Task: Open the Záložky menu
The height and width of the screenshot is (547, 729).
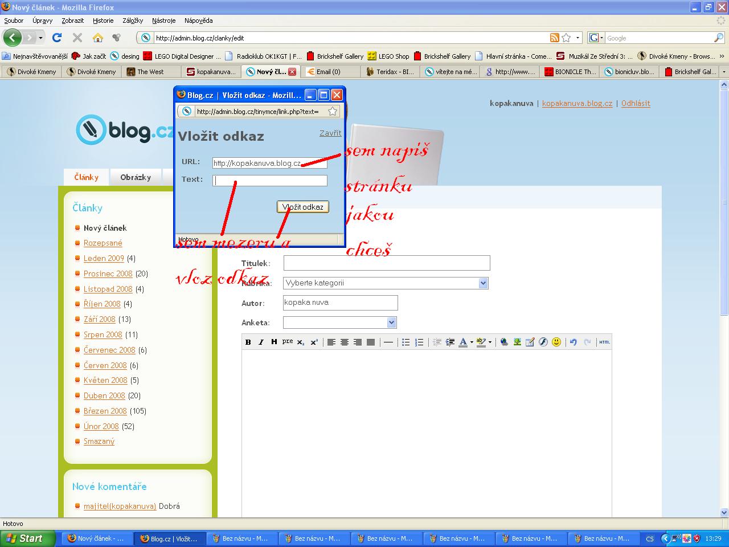Action: click(x=133, y=21)
